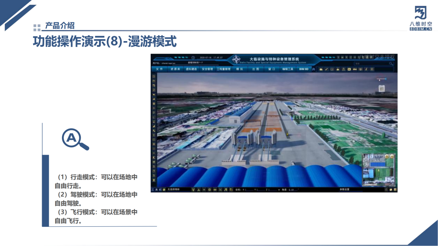Switch to the BIM 8D tab
Screen dimensions: 438x246
click(x=303, y=69)
